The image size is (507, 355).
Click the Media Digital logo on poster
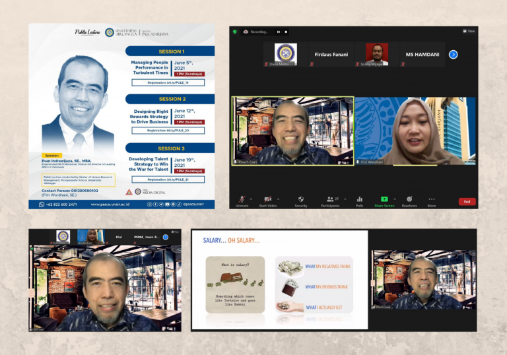(x=150, y=192)
